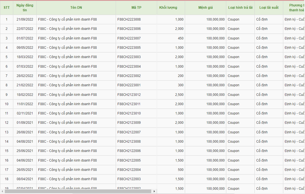
Task: Click the horizontal scrollbar thumb
Action: click(78, 191)
